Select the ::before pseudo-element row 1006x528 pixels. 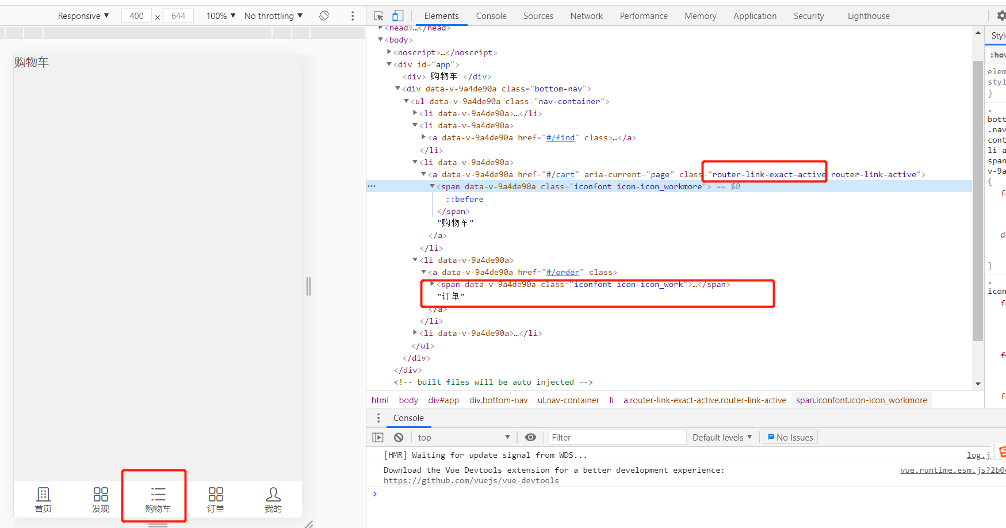(x=465, y=199)
